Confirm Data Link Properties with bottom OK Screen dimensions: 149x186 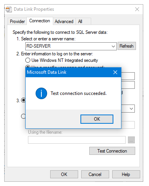point(64,174)
